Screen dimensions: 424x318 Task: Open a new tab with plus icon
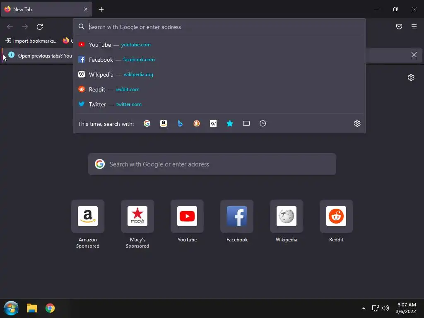[101, 10]
